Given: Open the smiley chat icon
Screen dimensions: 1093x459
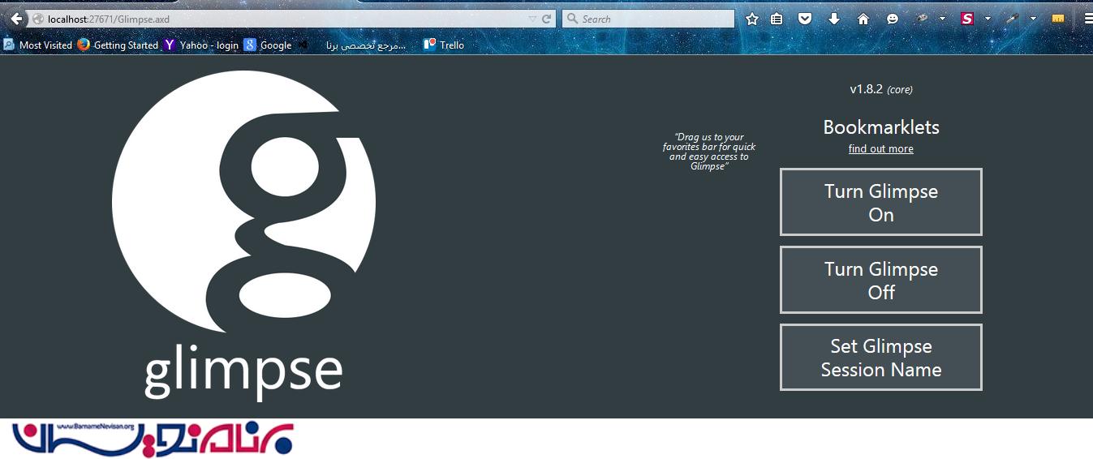Looking at the screenshot, I should pyautogui.click(x=893, y=19).
